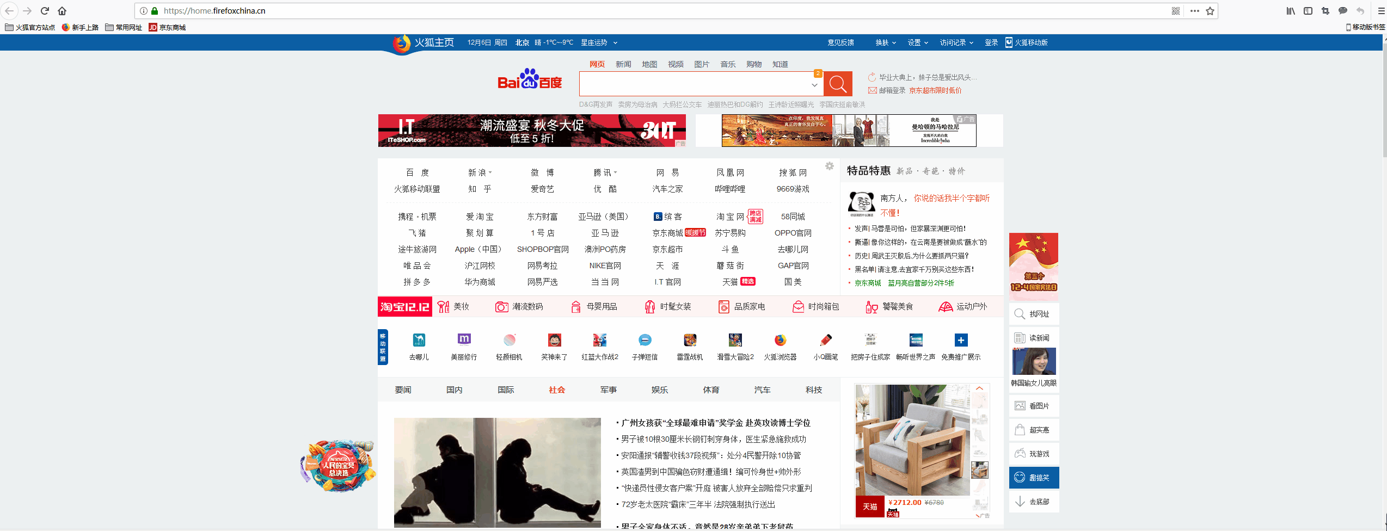Screen dimensions: 1387x531
Task: Open 火狐官方站点 bookmark folder
Action: (x=30, y=27)
